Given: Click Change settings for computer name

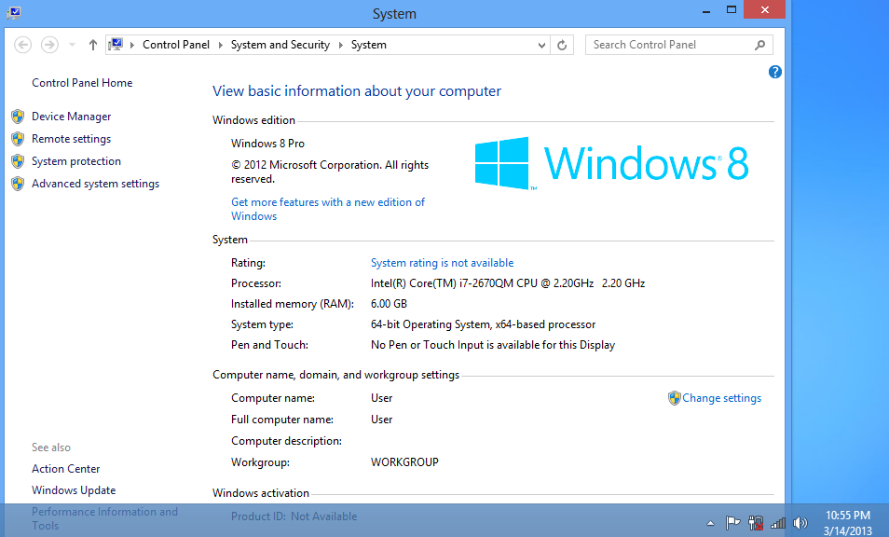Looking at the screenshot, I should (x=721, y=398).
